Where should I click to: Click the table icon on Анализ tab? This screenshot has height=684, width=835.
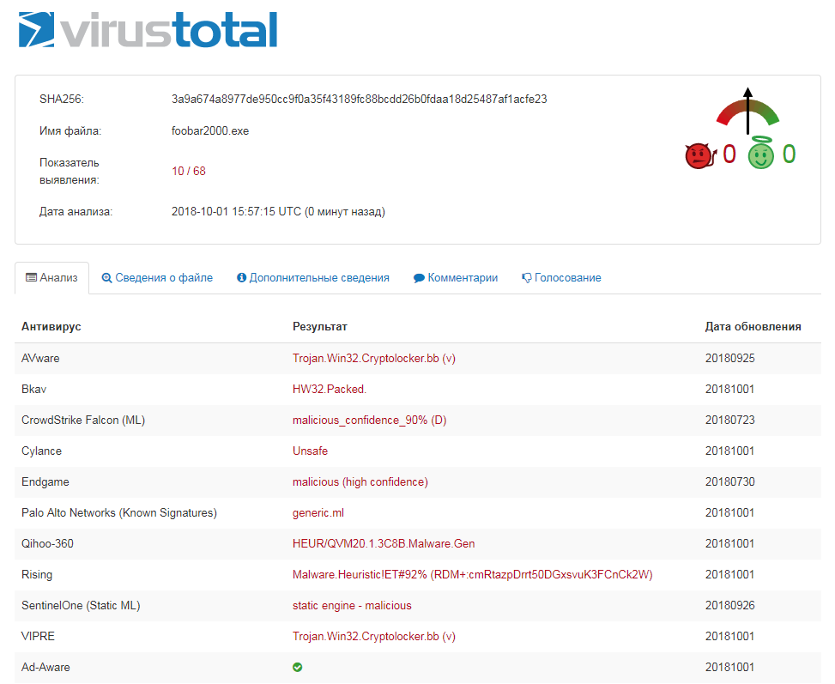tap(32, 277)
